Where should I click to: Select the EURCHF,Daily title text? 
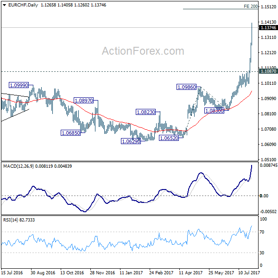23,5
